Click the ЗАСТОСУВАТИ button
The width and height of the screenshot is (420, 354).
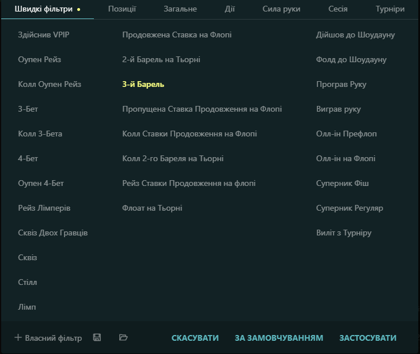[x=368, y=338]
